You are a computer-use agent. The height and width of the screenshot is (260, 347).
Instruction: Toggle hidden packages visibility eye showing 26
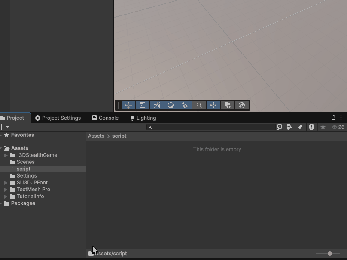pos(338,127)
